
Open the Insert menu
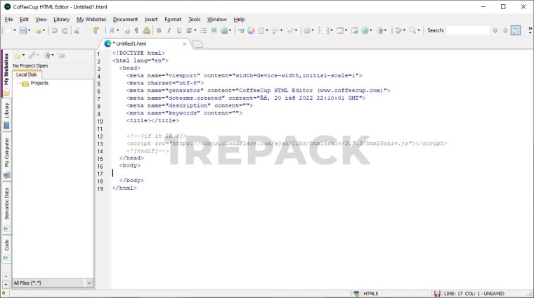coord(151,19)
